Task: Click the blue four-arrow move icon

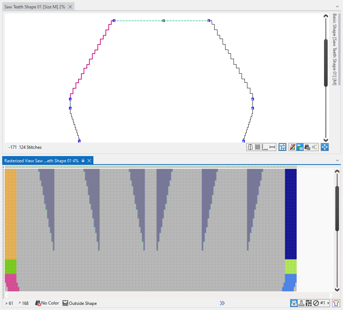Action: pos(324,147)
